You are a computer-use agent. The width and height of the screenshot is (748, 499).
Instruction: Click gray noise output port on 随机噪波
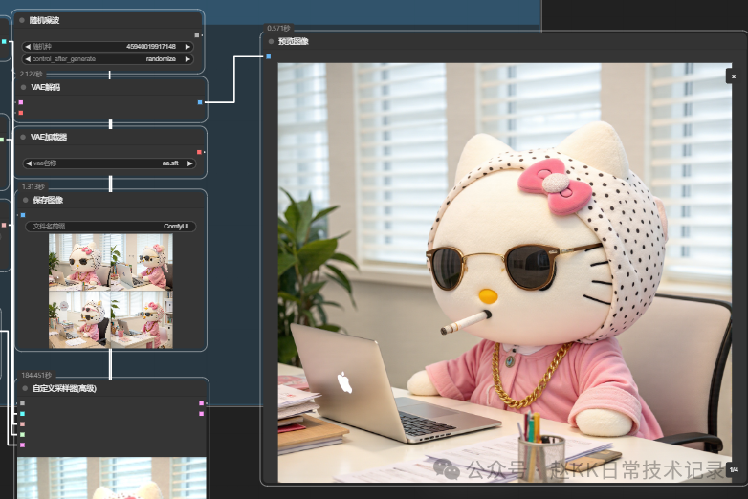point(196,35)
